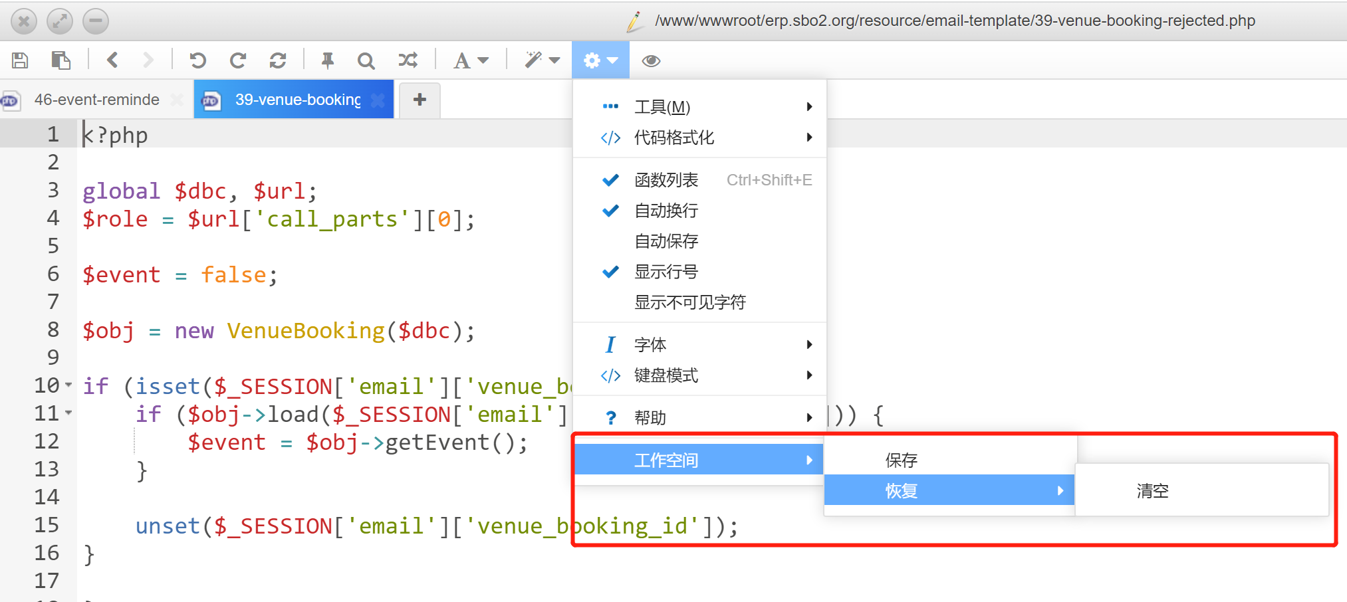The width and height of the screenshot is (1347, 602).
Task: Close the 39-venue-booking tab
Action: click(378, 100)
